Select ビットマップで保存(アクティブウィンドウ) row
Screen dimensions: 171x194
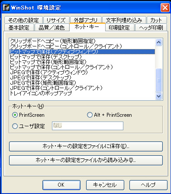coord(82,52)
